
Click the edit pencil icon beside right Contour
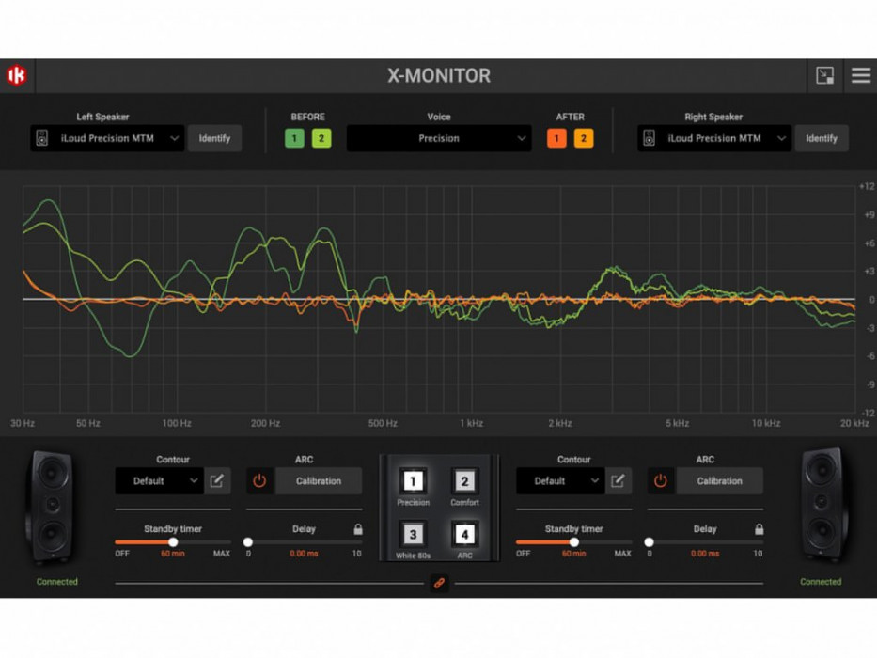(x=618, y=480)
